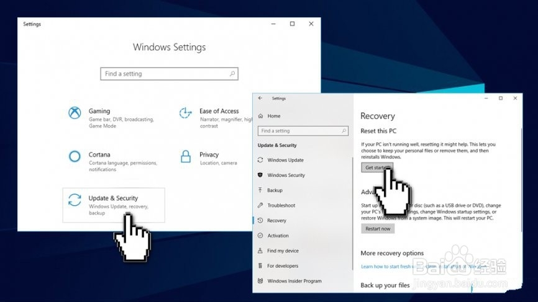
Task: Click the Troubleshoot wrench icon
Action: 260,205
